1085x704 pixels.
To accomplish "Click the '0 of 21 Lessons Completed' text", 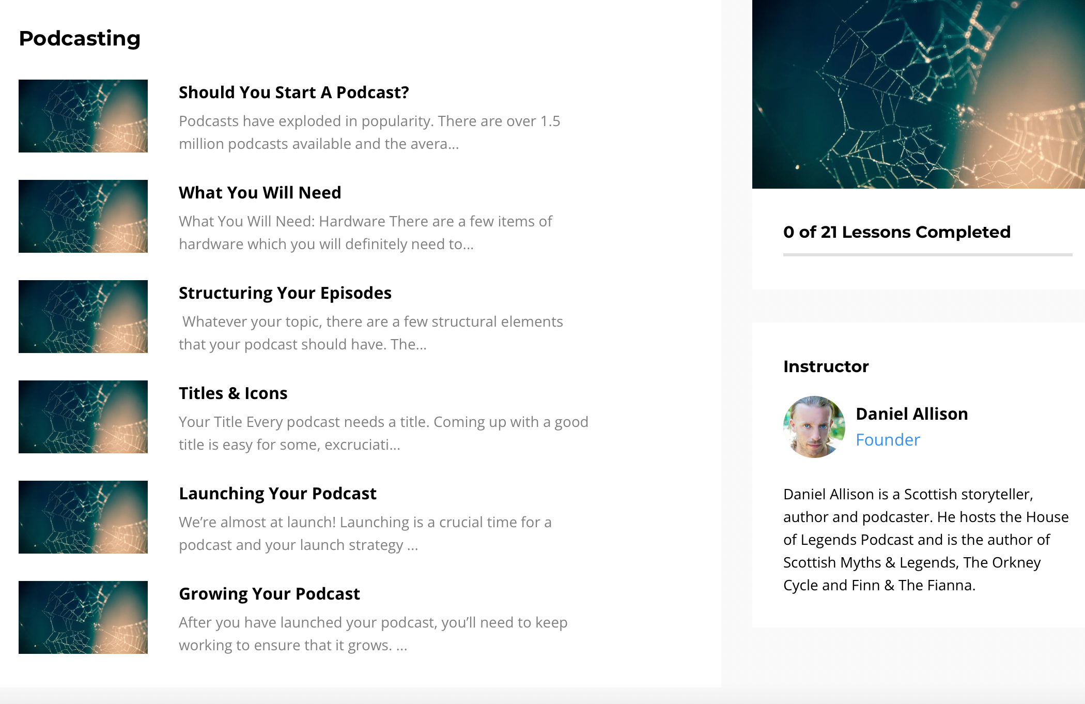I will click(897, 232).
